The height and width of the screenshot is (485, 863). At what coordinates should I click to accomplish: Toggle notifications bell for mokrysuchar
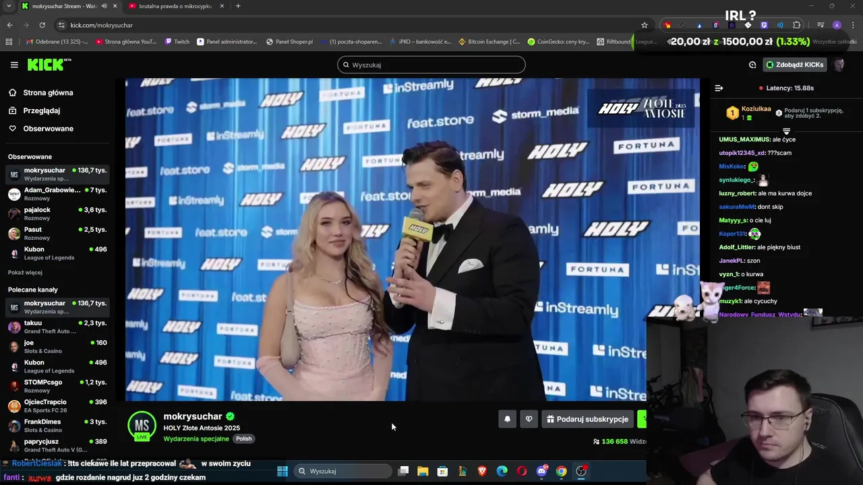507,419
